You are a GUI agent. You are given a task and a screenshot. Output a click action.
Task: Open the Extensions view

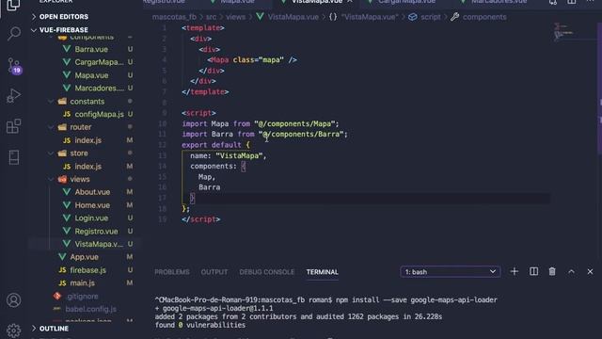pos(14,126)
